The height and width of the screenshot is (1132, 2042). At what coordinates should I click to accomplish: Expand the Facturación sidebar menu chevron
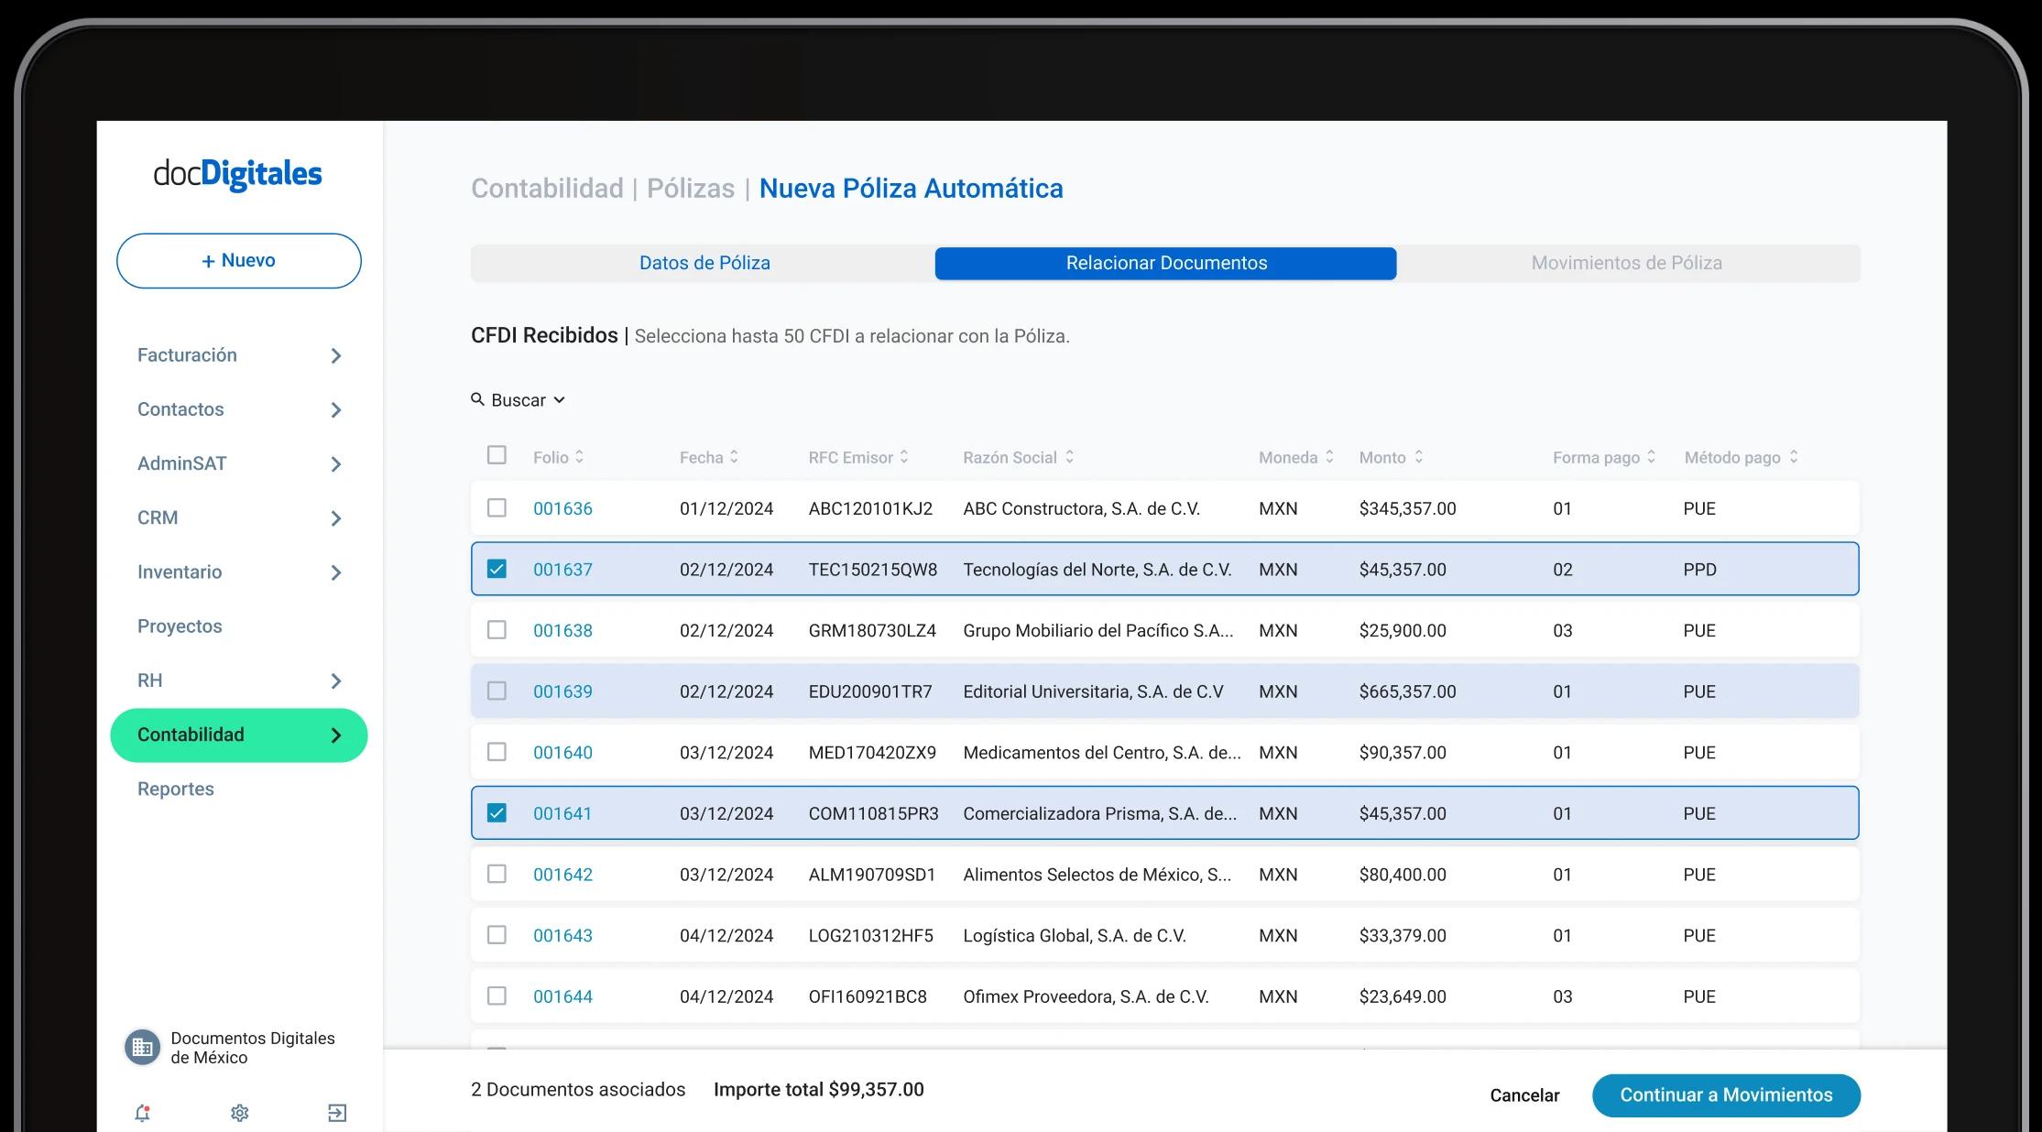pyautogui.click(x=336, y=355)
